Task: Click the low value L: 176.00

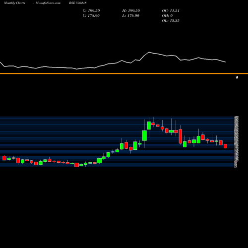Action: pos(130,16)
